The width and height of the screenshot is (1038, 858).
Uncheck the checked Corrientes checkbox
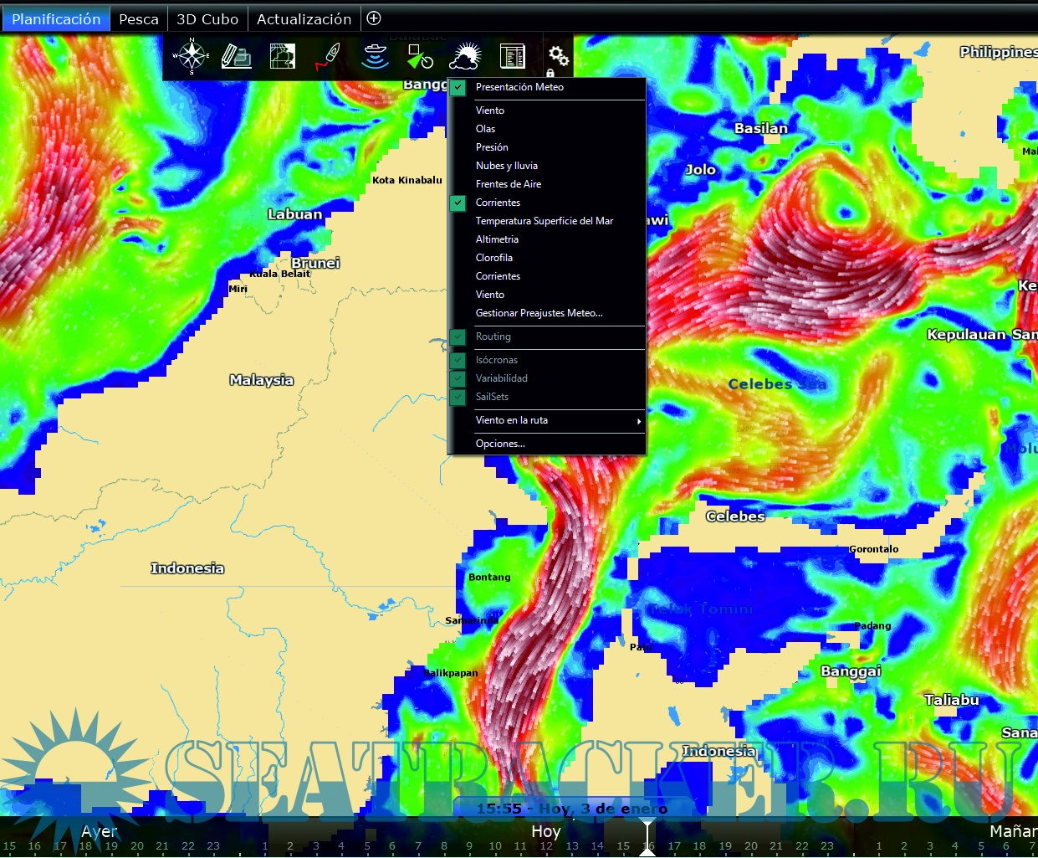tap(458, 203)
